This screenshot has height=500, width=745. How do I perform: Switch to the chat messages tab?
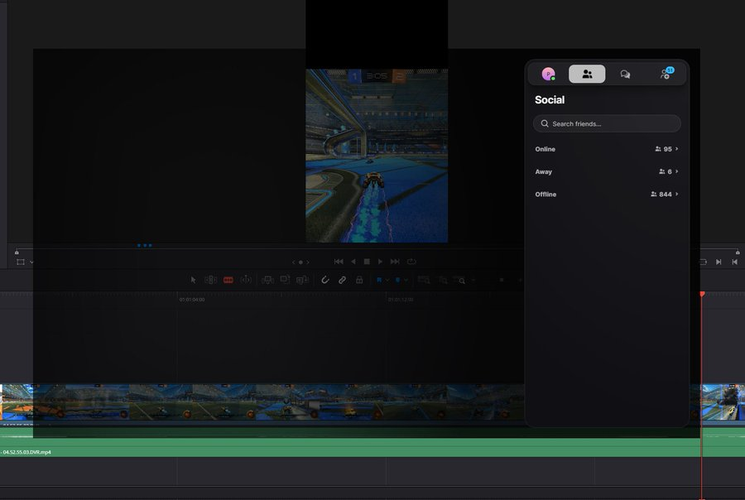click(625, 75)
